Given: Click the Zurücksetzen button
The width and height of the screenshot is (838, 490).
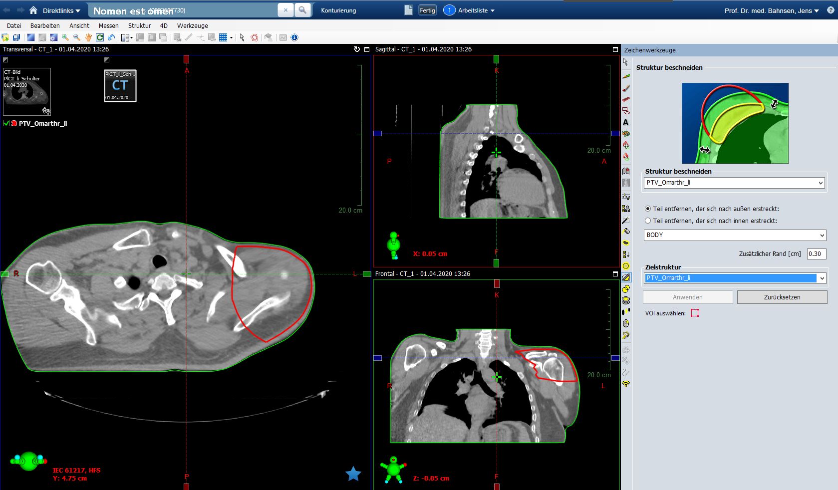Looking at the screenshot, I should pos(782,297).
